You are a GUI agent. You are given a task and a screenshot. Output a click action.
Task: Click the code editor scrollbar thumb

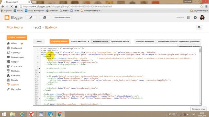click(200, 51)
